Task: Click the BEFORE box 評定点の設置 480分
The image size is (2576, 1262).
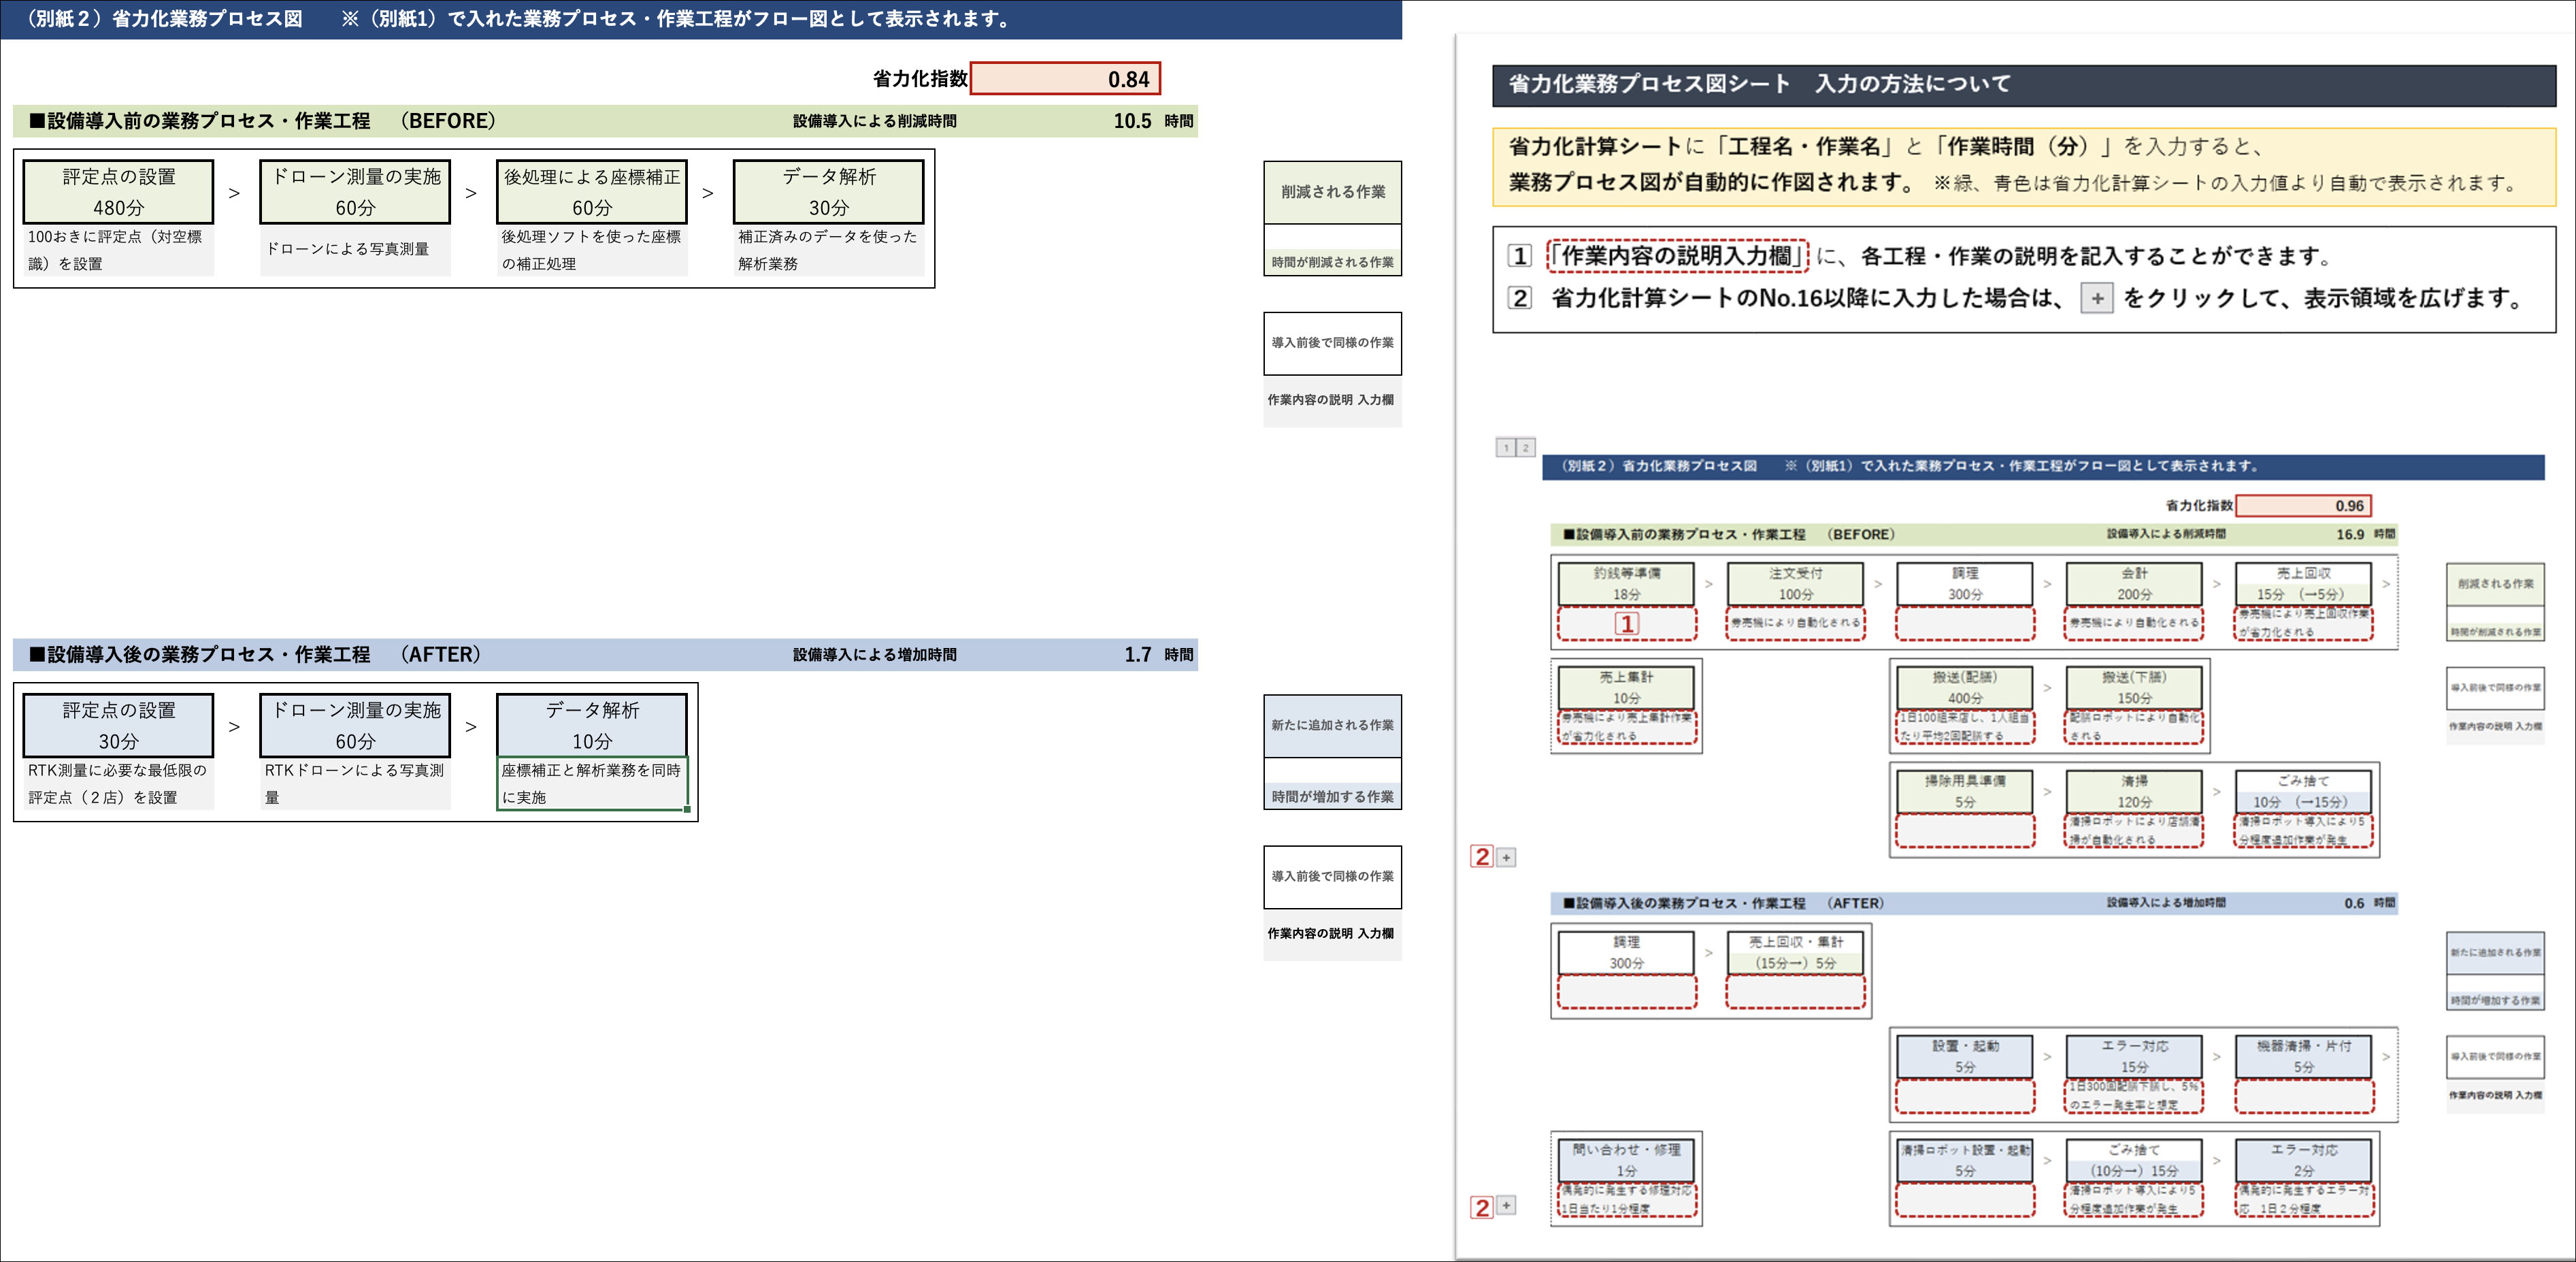Action: [118, 191]
